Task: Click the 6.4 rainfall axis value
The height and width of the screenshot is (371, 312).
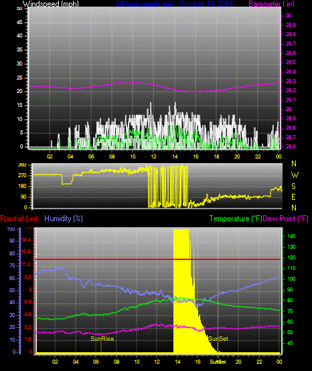Action: (x=27, y=301)
